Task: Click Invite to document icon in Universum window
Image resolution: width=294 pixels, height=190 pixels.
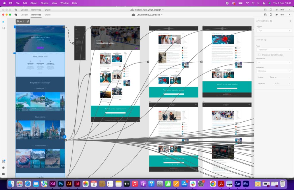Action: click(265, 15)
